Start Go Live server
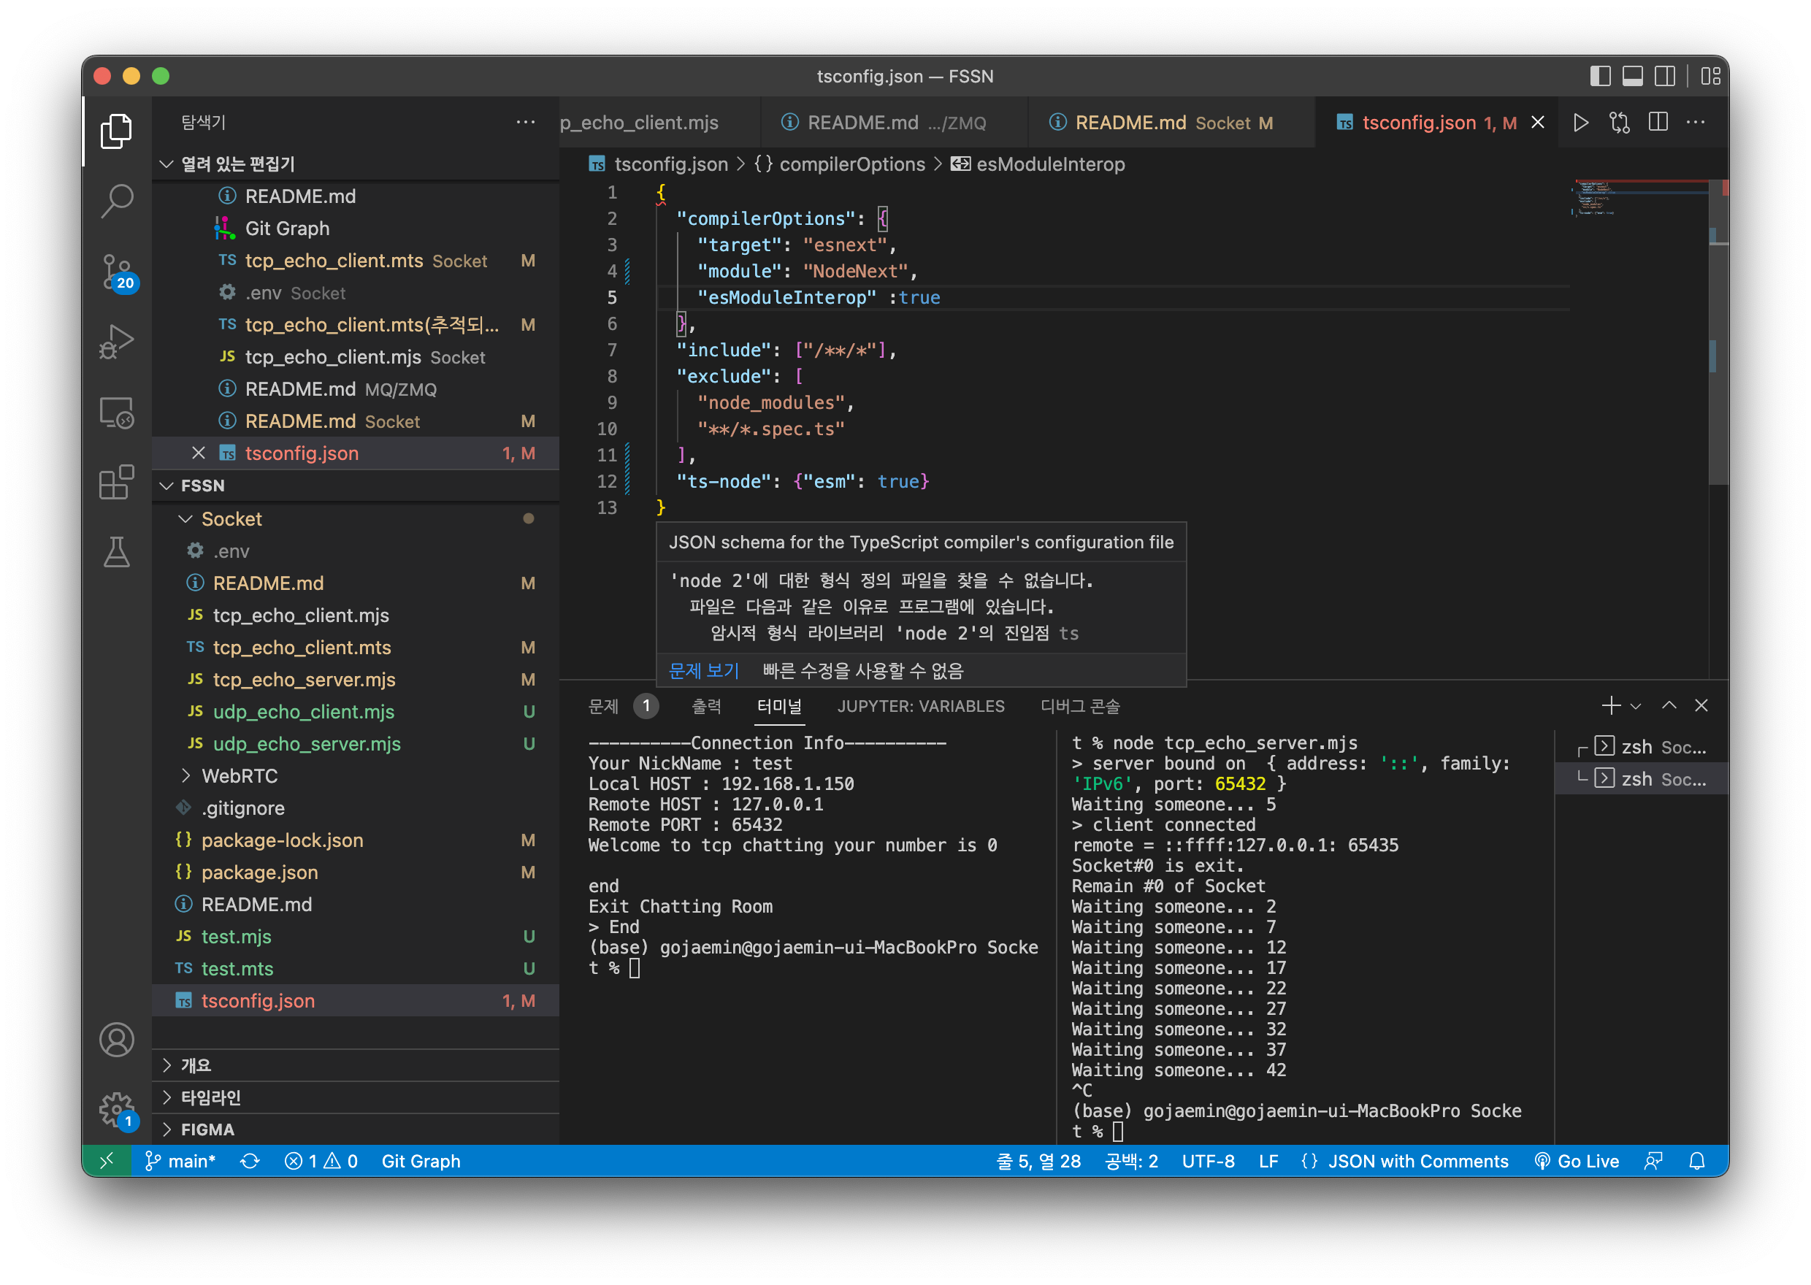This screenshot has width=1811, height=1285. [1577, 1161]
